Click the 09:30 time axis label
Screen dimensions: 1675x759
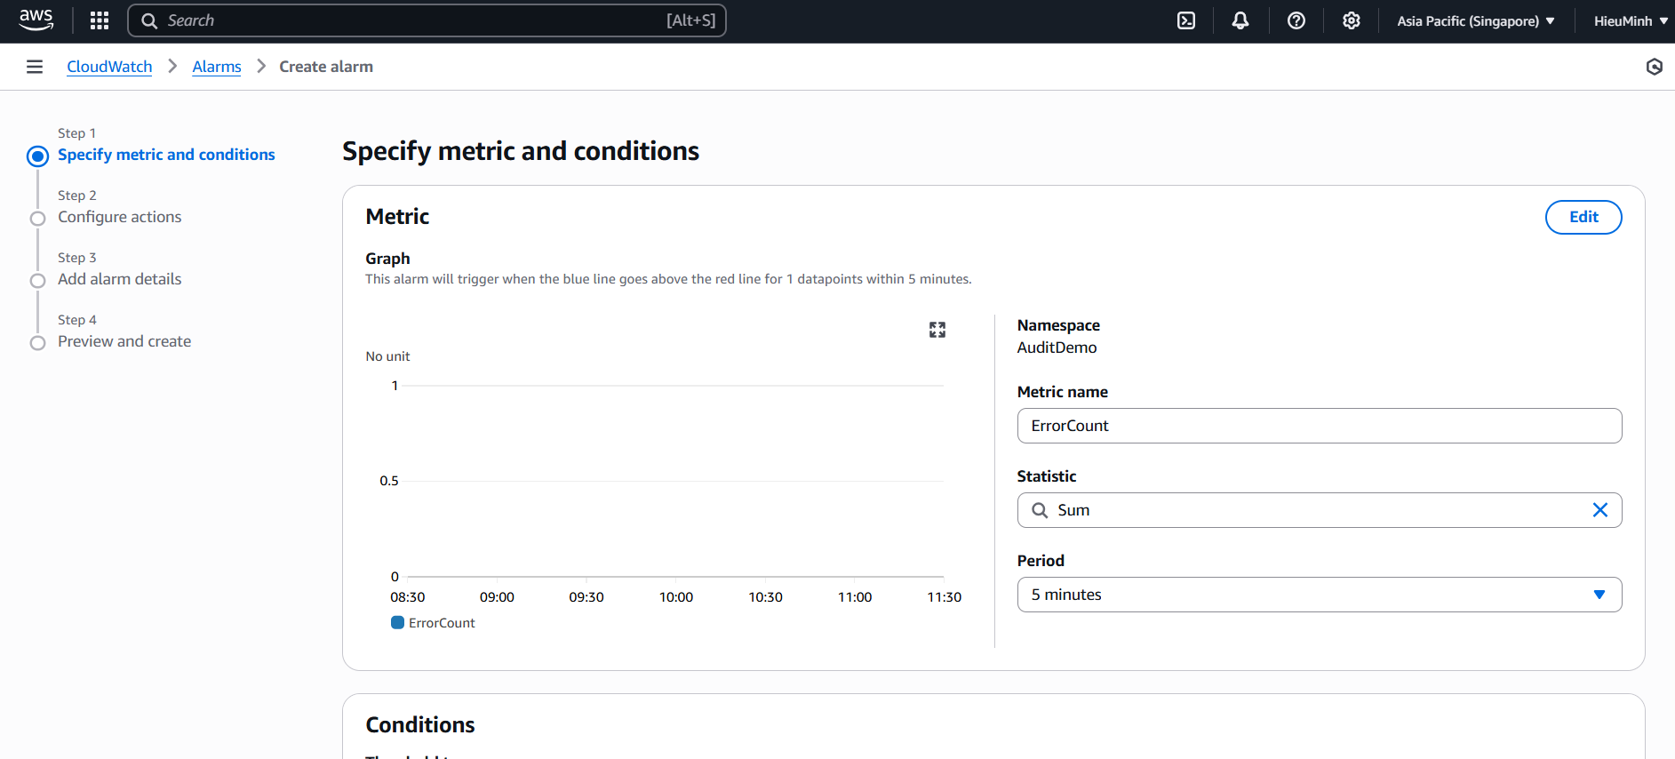586,597
